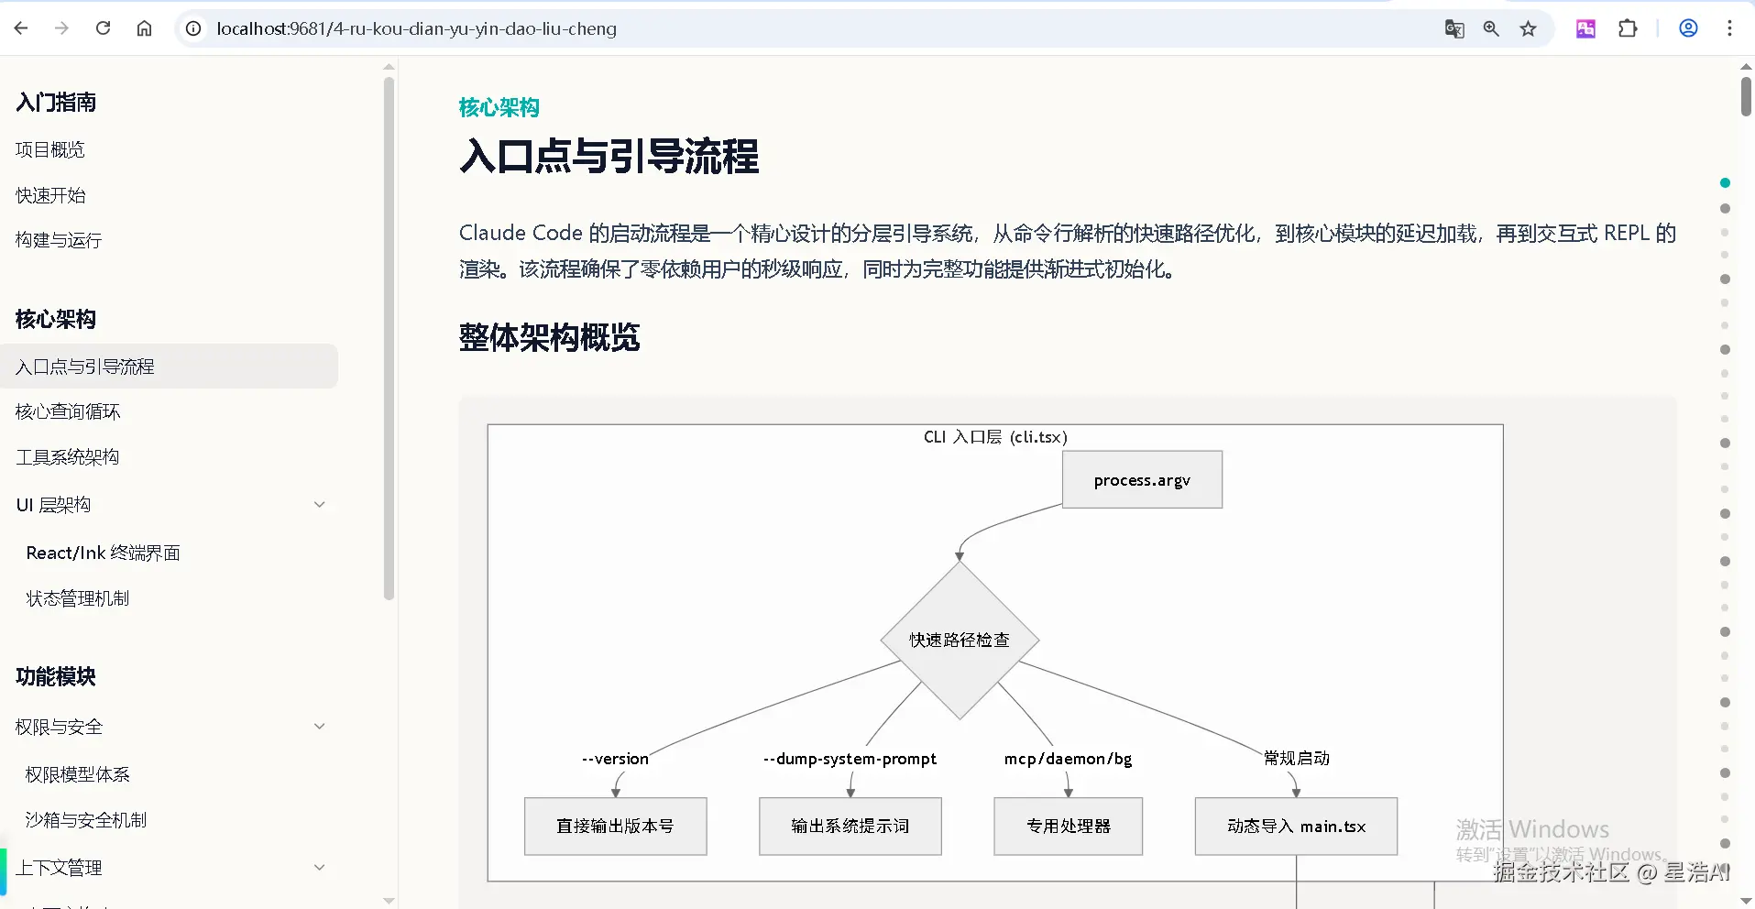Translate this page with the translate icon
The width and height of the screenshot is (1755, 909).
tap(1454, 28)
